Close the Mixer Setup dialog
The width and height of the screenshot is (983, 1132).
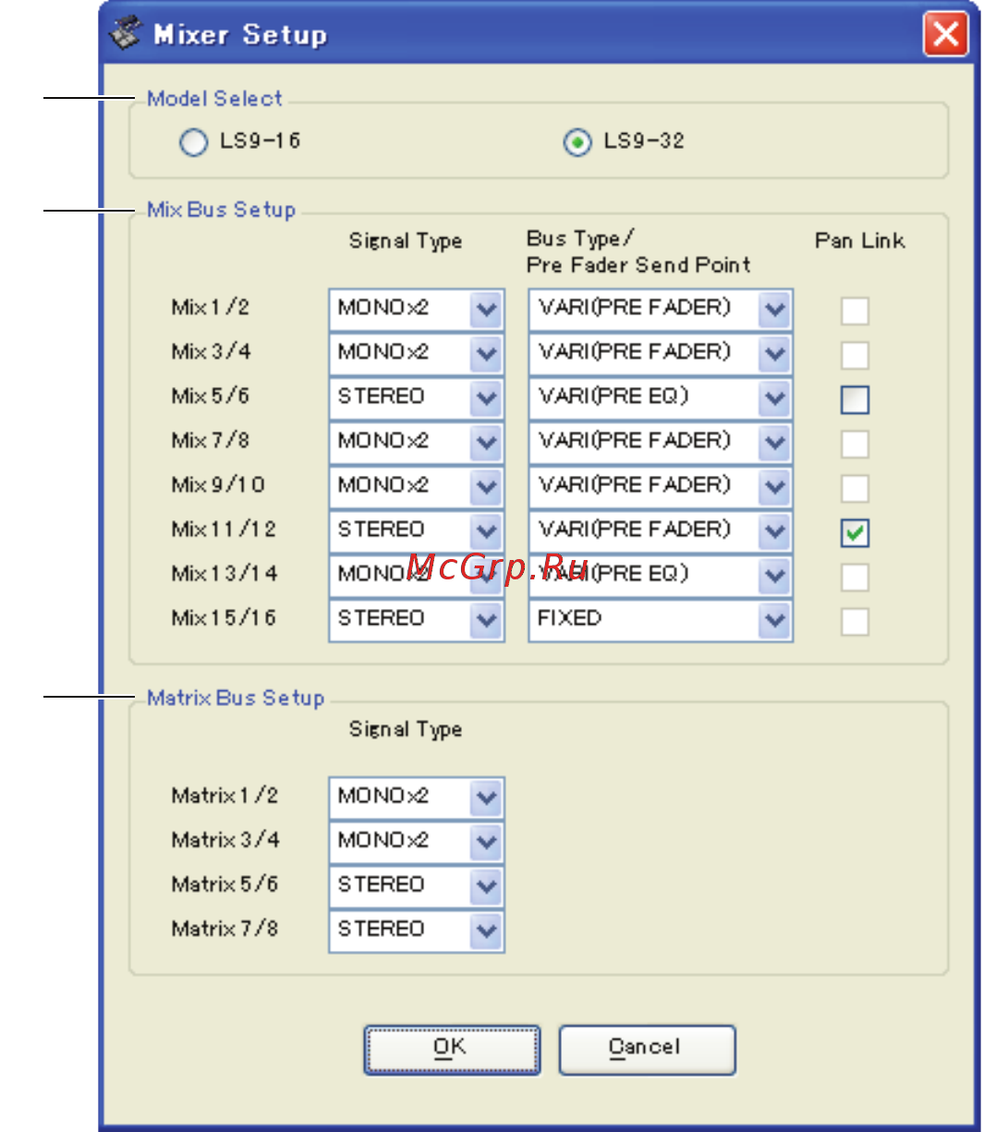[x=946, y=36]
